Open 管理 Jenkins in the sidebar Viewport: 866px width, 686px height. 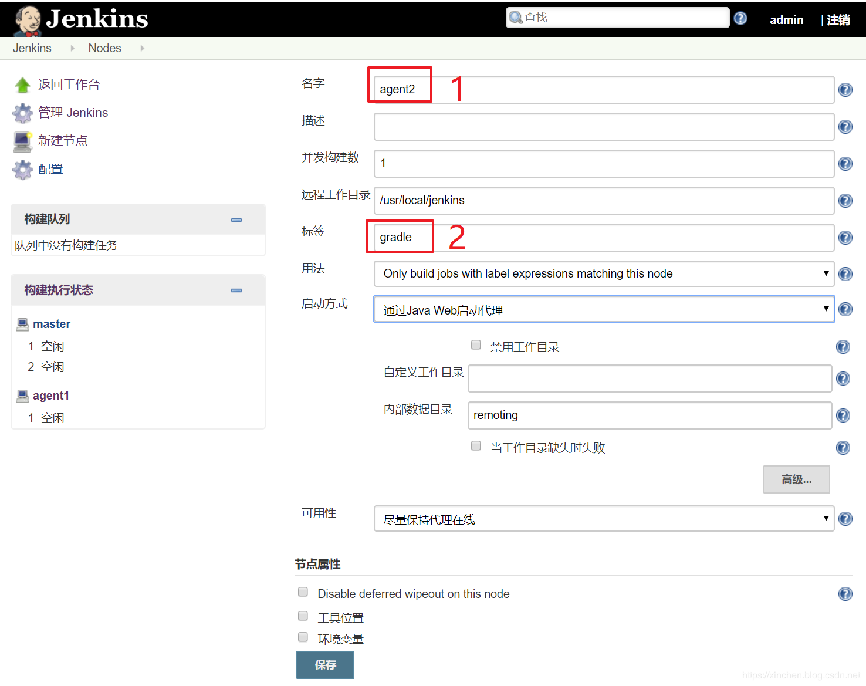click(73, 113)
